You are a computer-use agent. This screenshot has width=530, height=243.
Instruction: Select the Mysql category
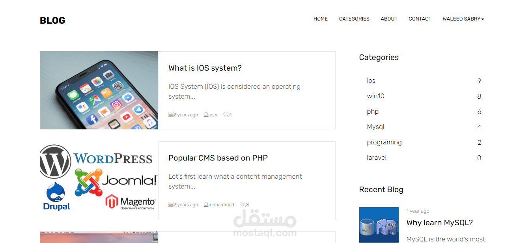(x=375, y=127)
